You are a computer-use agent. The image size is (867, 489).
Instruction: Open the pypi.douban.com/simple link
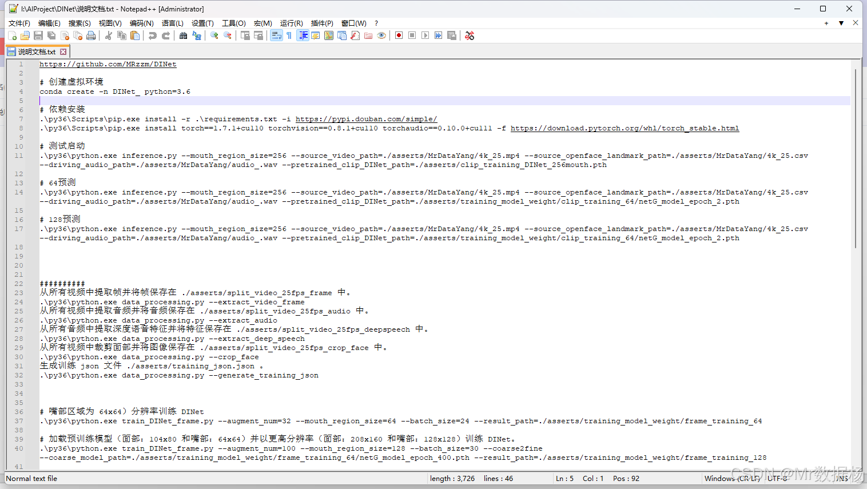[x=367, y=119]
